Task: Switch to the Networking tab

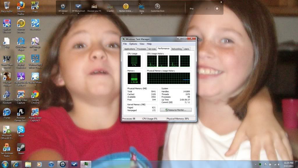Action: [x=176, y=49]
